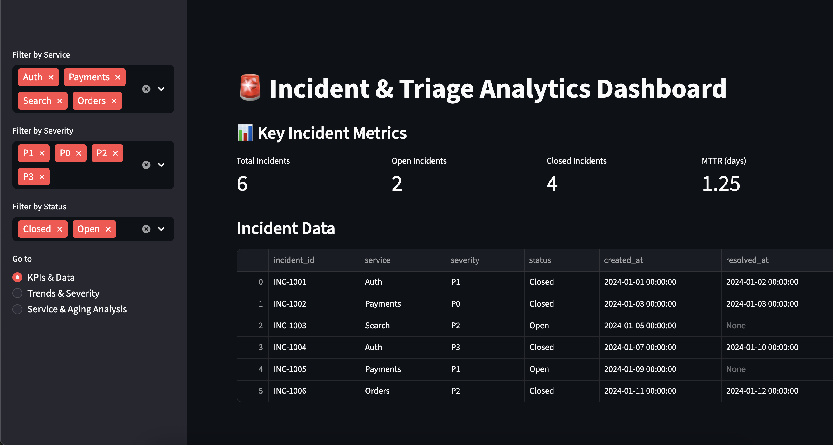Open the Filter by Severity dropdown

pyautogui.click(x=161, y=165)
